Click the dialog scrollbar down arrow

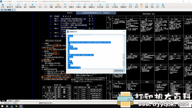pos(123,67)
